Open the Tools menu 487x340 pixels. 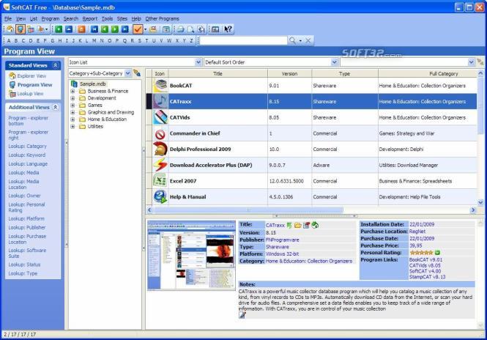click(107, 18)
